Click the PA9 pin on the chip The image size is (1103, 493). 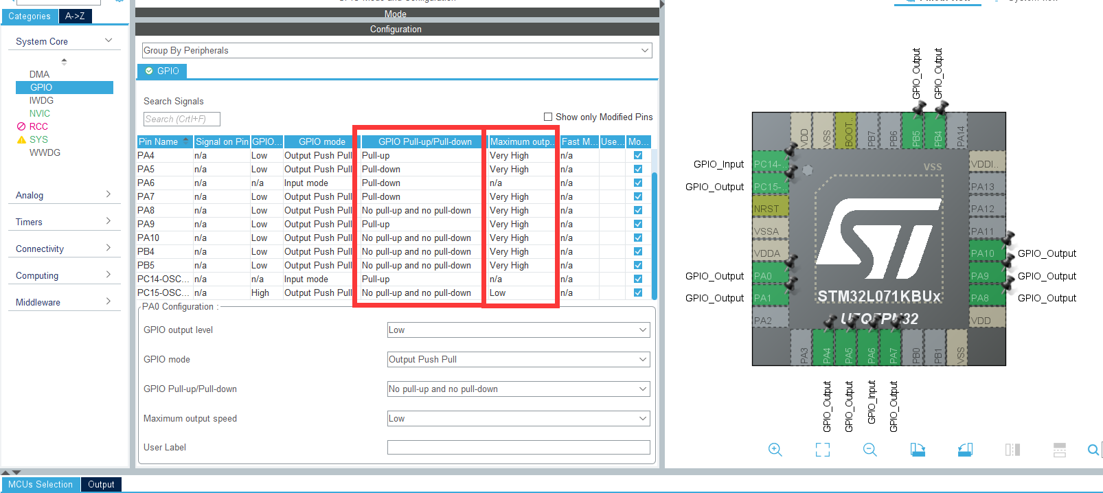coord(988,276)
